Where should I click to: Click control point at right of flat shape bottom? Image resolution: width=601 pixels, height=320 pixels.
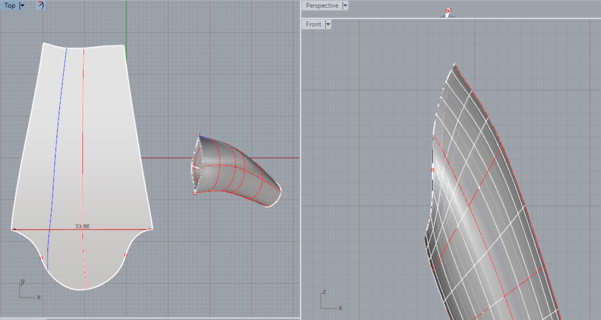tap(126, 255)
